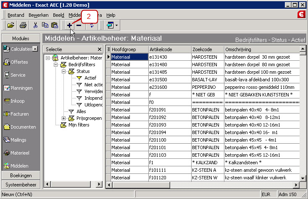Select article code e131480 cell

tap(170, 65)
